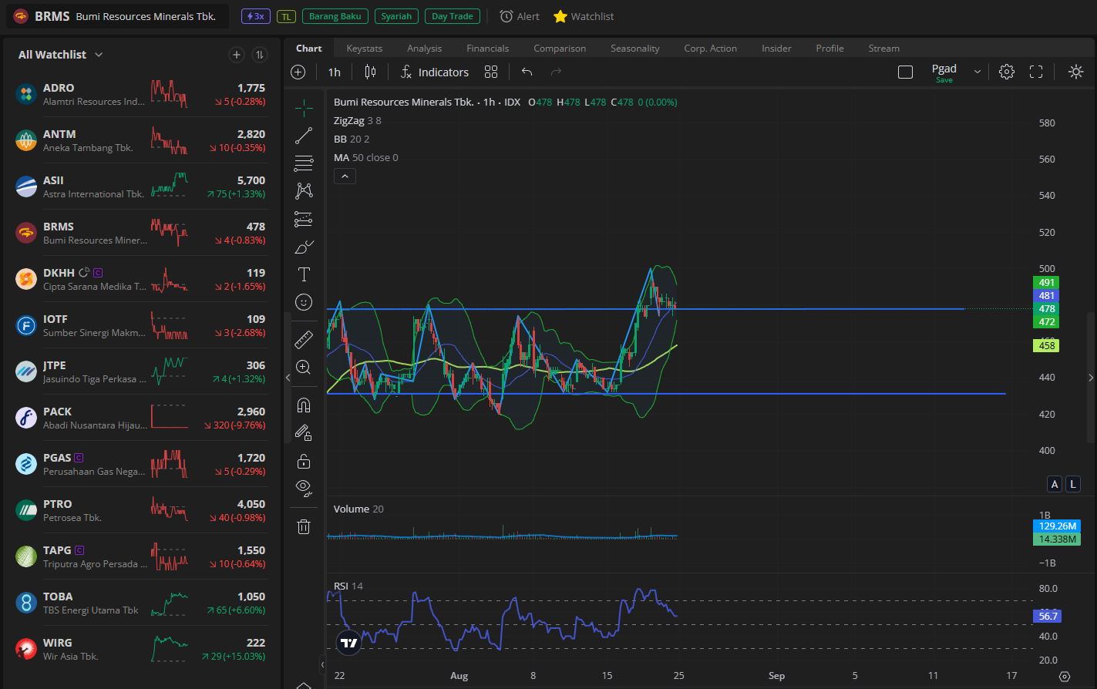The image size is (1097, 689).
Task: Toggle magnet mode for drawings
Action: [x=304, y=405]
